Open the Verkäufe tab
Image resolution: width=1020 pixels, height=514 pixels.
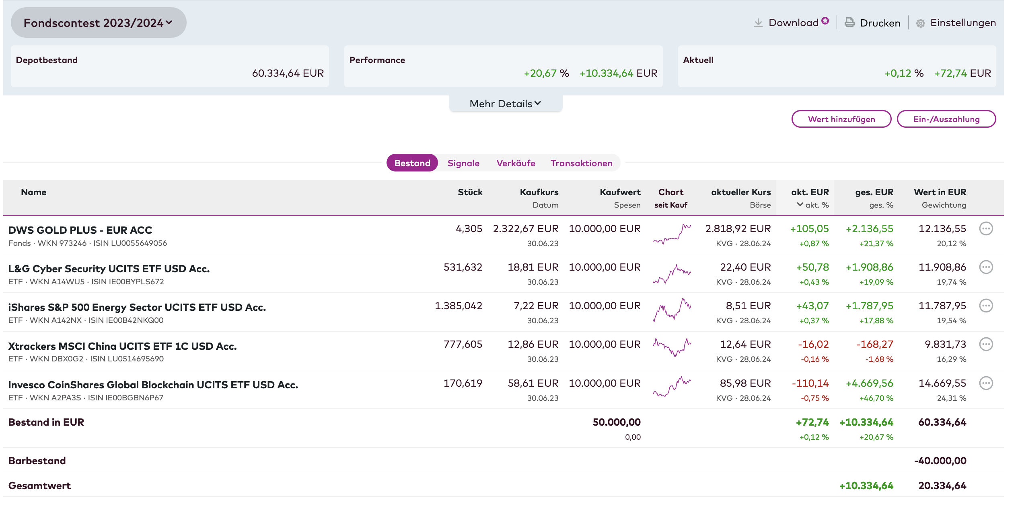516,163
